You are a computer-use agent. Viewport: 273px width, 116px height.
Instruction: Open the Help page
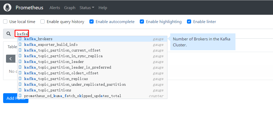[103, 8]
